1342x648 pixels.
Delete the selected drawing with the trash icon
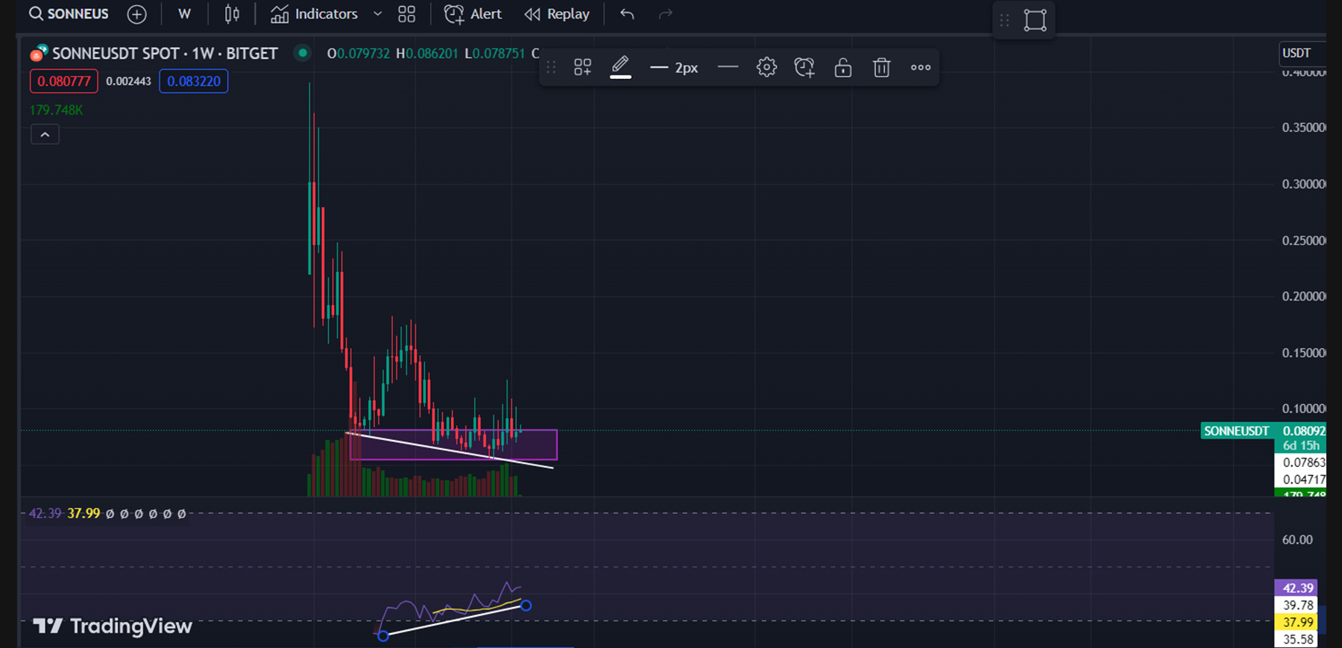881,68
